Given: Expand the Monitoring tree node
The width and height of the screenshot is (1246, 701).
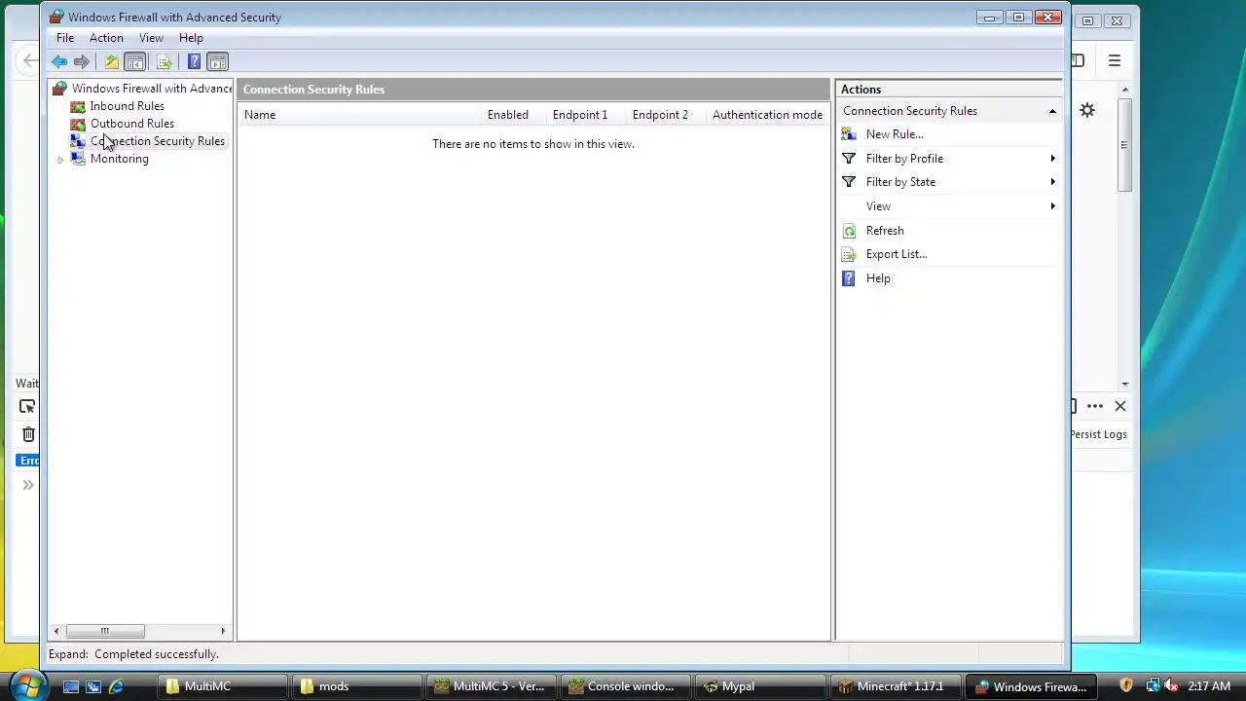Looking at the screenshot, I should point(61,160).
